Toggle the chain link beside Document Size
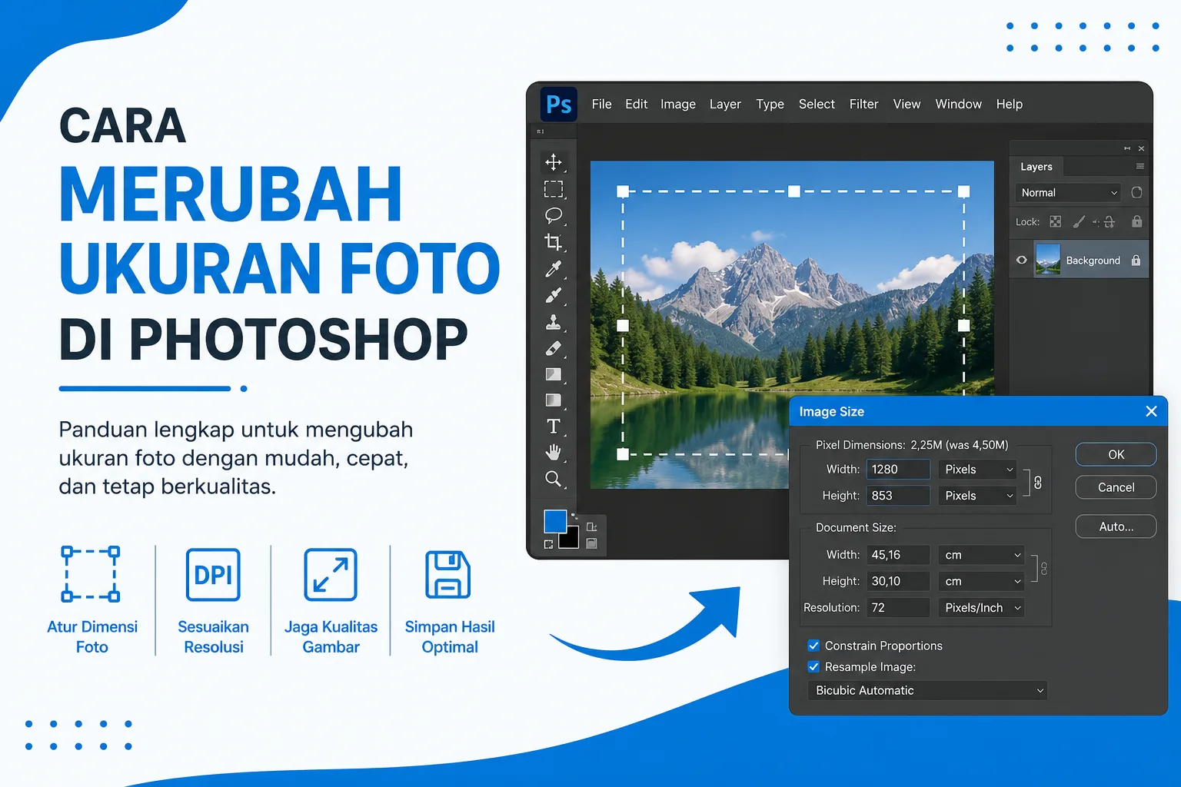The image size is (1181, 787). (1043, 569)
